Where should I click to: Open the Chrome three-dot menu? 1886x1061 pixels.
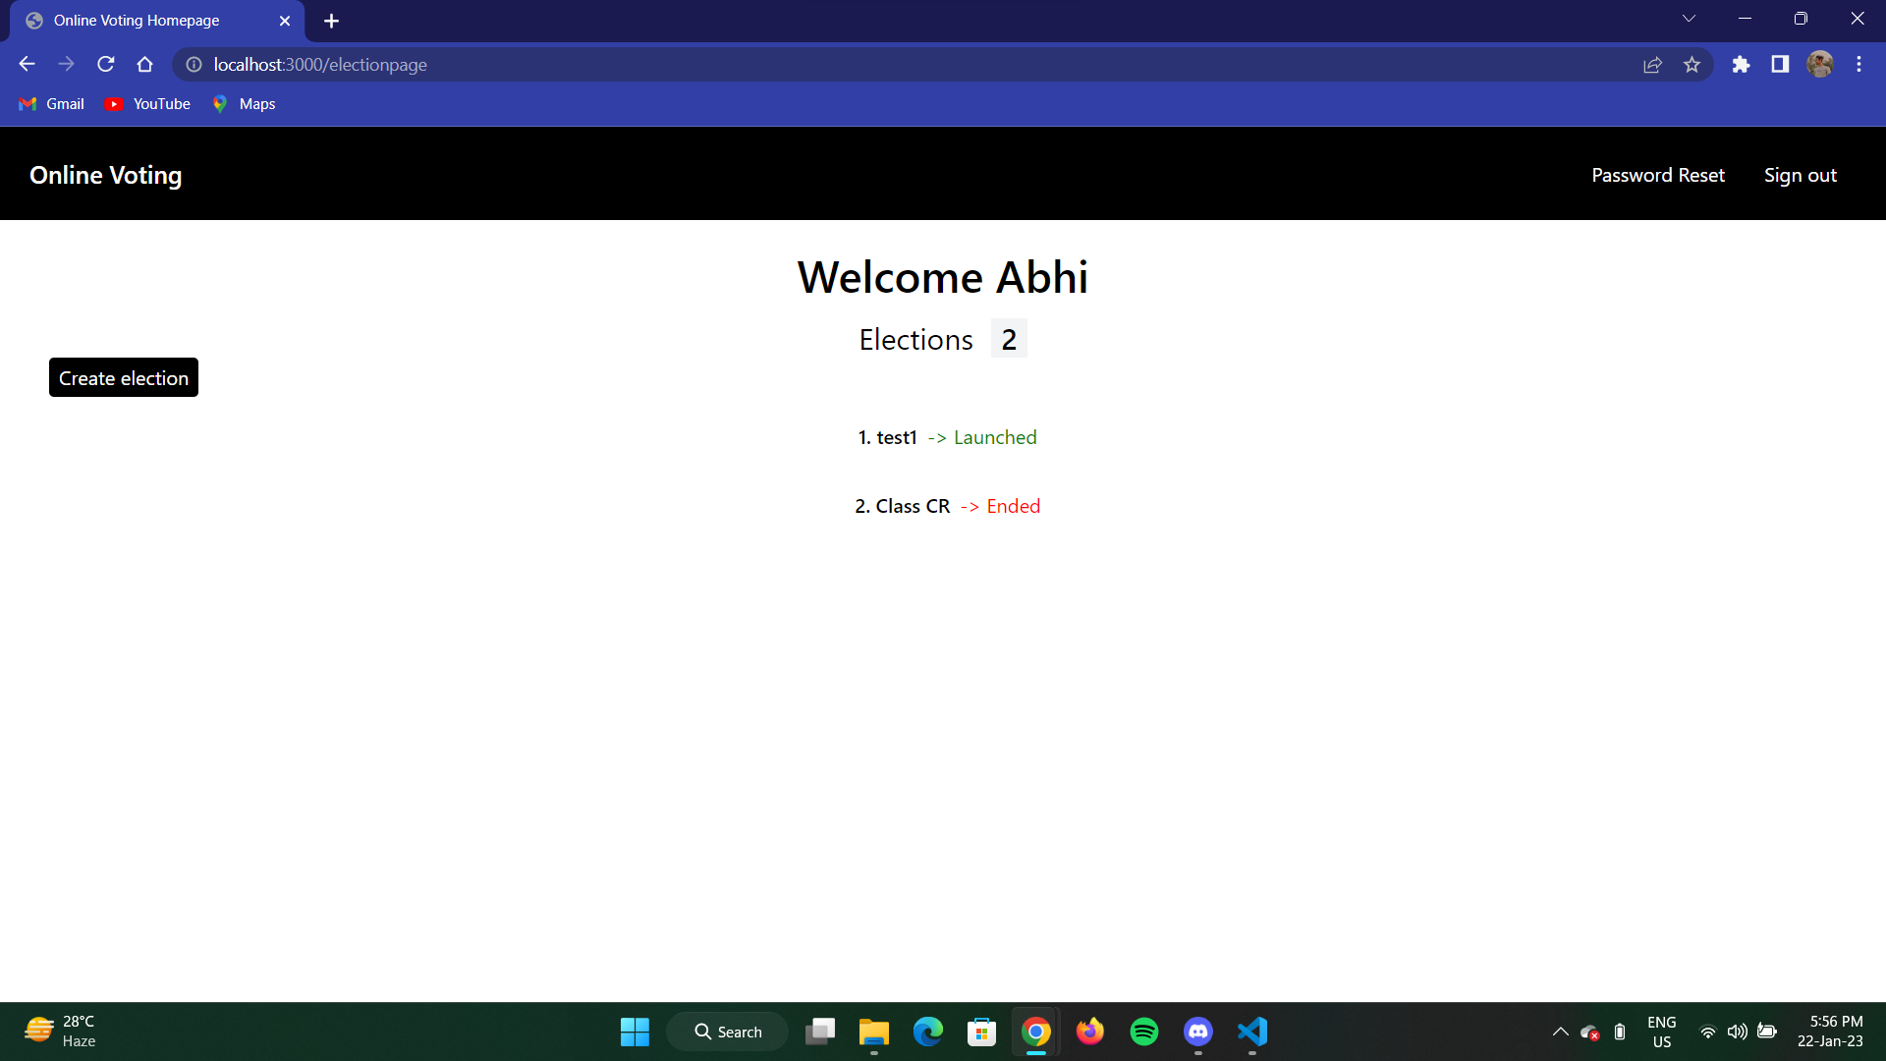tap(1858, 64)
